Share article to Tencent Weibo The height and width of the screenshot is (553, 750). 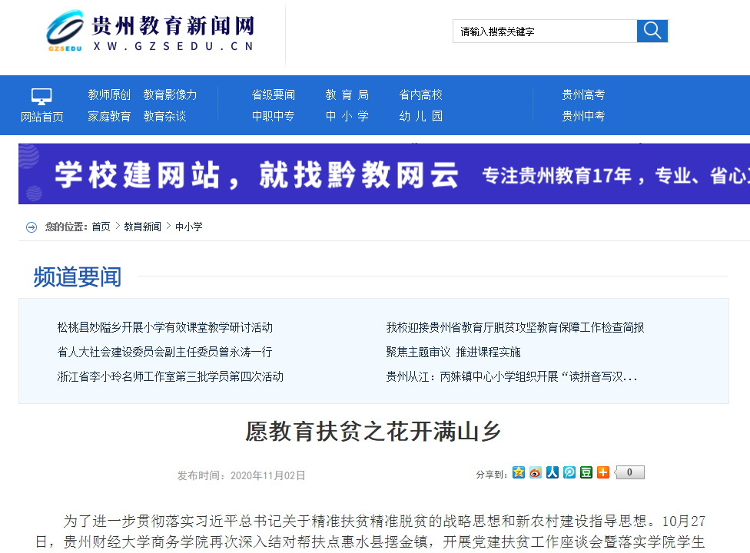[x=569, y=472]
